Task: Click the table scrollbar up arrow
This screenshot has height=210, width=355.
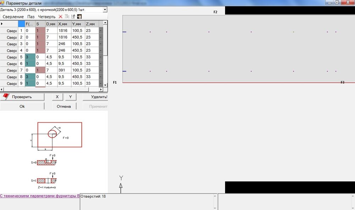Action: point(105,23)
